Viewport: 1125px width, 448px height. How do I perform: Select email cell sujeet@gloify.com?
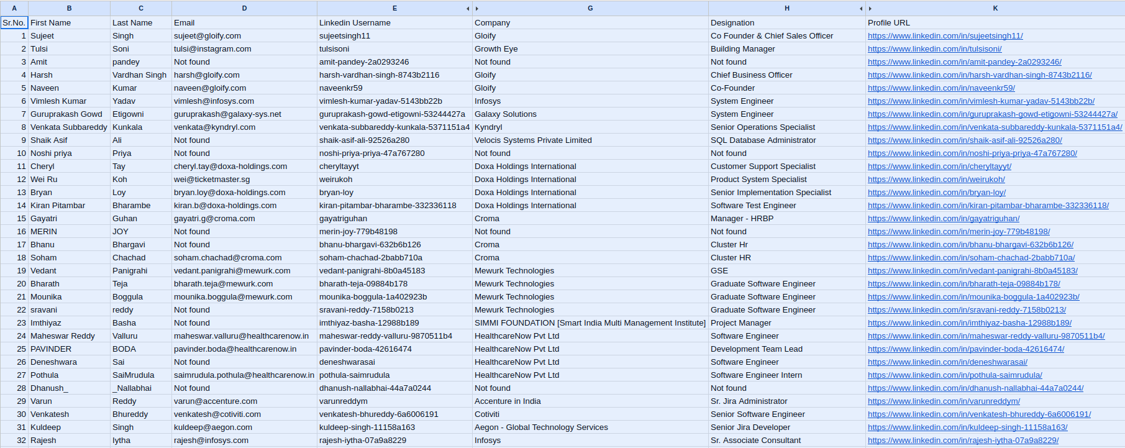coord(244,36)
